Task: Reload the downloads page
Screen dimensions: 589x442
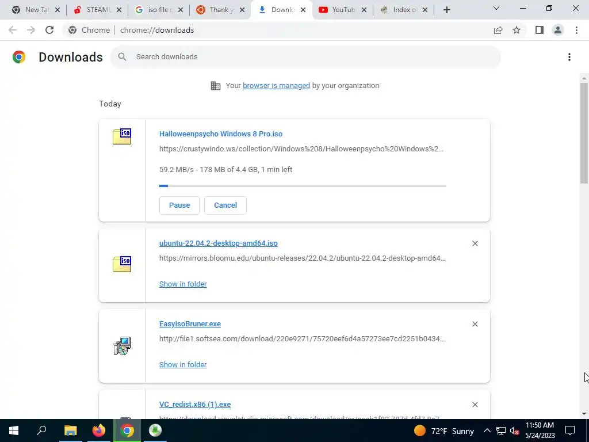Action: click(x=49, y=30)
